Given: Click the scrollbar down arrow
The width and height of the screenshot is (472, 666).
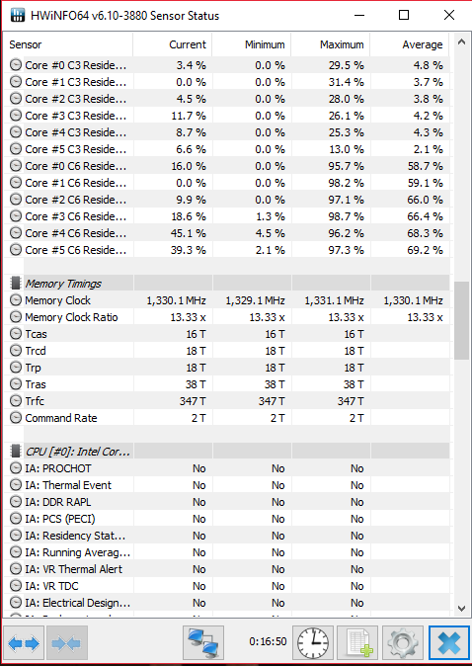Looking at the screenshot, I should tap(461, 609).
